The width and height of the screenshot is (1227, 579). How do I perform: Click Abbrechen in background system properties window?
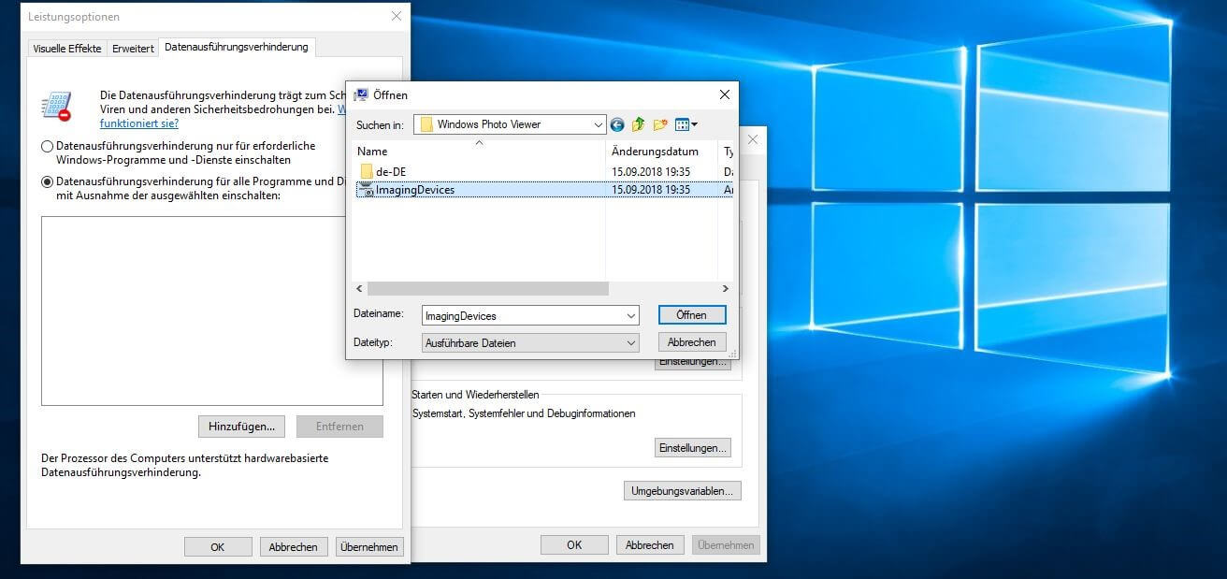(650, 544)
